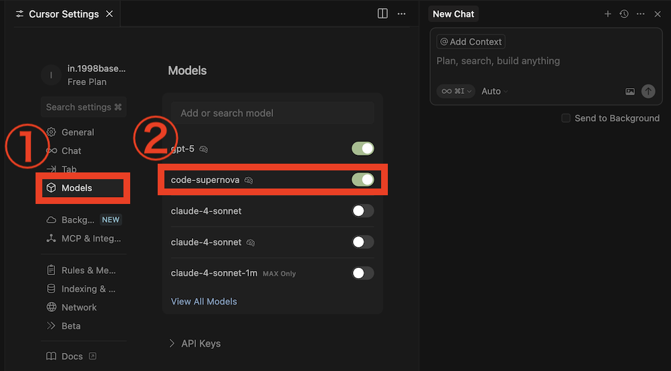Open Background agents settings
The height and width of the screenshot is (371, 671).
pyautogui.click(x=83, y=220)
